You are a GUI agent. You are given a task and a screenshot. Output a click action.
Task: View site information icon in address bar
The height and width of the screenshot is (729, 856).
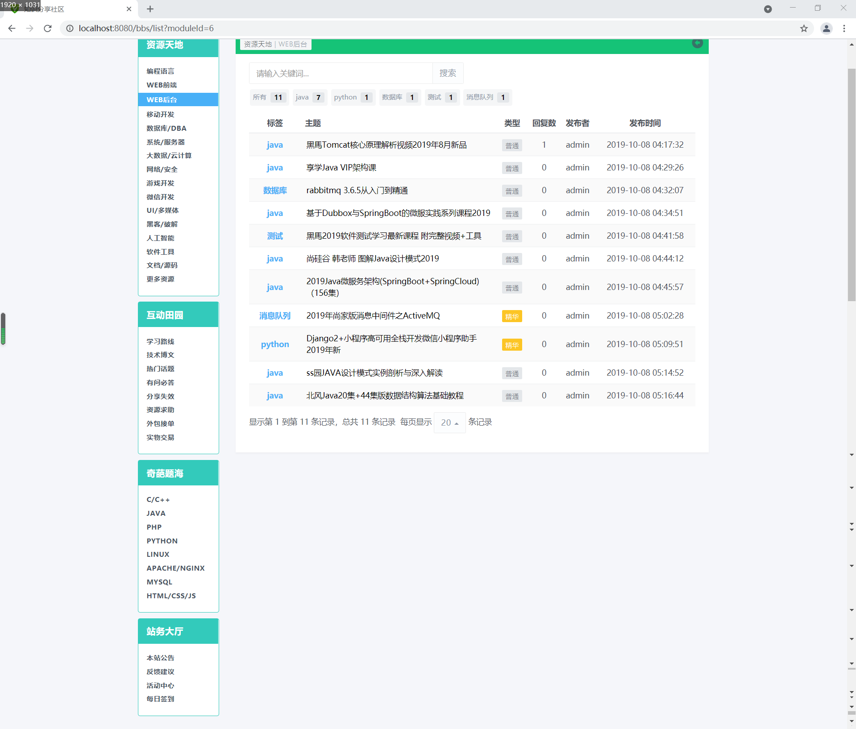[x=70, y=29]
